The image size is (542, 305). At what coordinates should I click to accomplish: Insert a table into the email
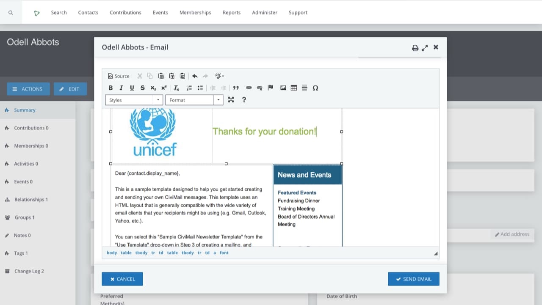pyautogui.click(x=294, y=88)
